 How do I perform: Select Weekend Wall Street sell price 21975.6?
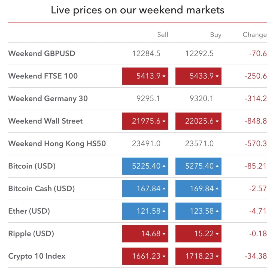pyautogui.click(x=145, y=121)
